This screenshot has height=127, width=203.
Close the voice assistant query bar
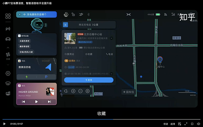[20, 15]
